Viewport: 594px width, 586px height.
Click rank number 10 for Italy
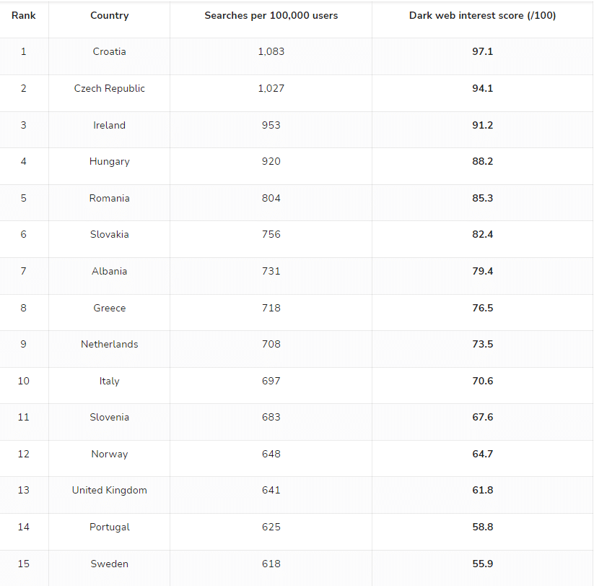pyautogui.click(x=24, y=381)
